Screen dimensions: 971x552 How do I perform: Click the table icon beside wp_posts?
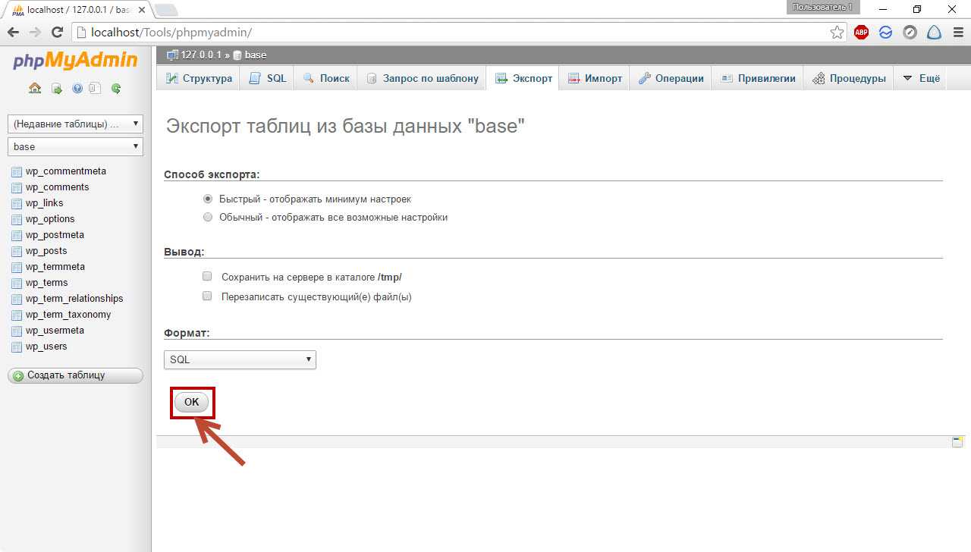[17, 251]
